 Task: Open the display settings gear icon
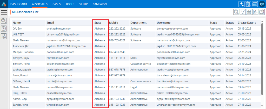point(261,12)
